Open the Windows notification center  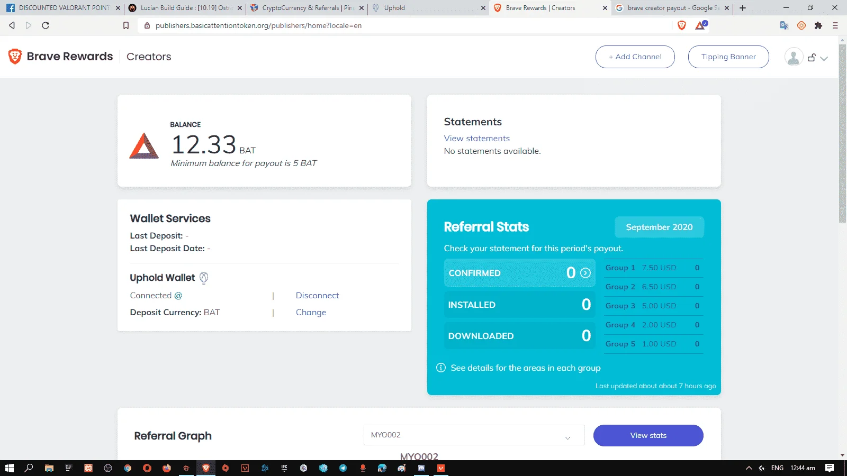coord(830,468)
